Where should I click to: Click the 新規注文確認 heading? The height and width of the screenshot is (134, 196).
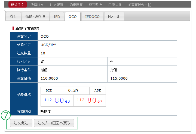pyautogui.click(x=27, y=29)
